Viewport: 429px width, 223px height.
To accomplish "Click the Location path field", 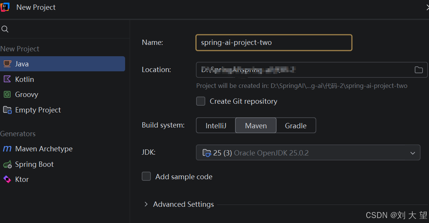I will coord(302,70).
